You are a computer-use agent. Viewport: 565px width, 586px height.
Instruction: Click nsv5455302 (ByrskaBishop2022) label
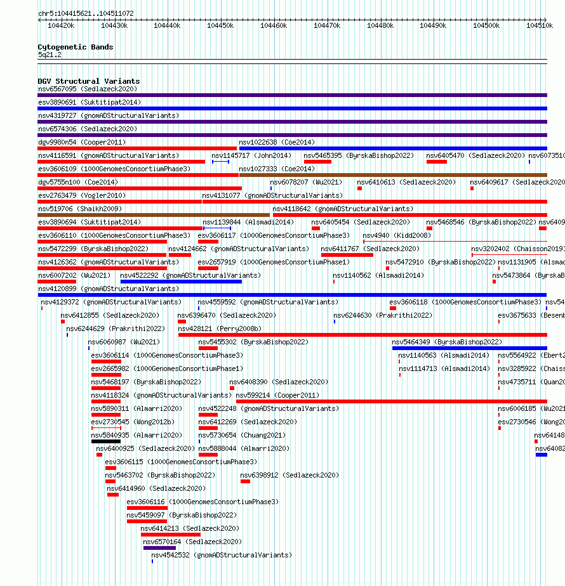pos(253,342)
